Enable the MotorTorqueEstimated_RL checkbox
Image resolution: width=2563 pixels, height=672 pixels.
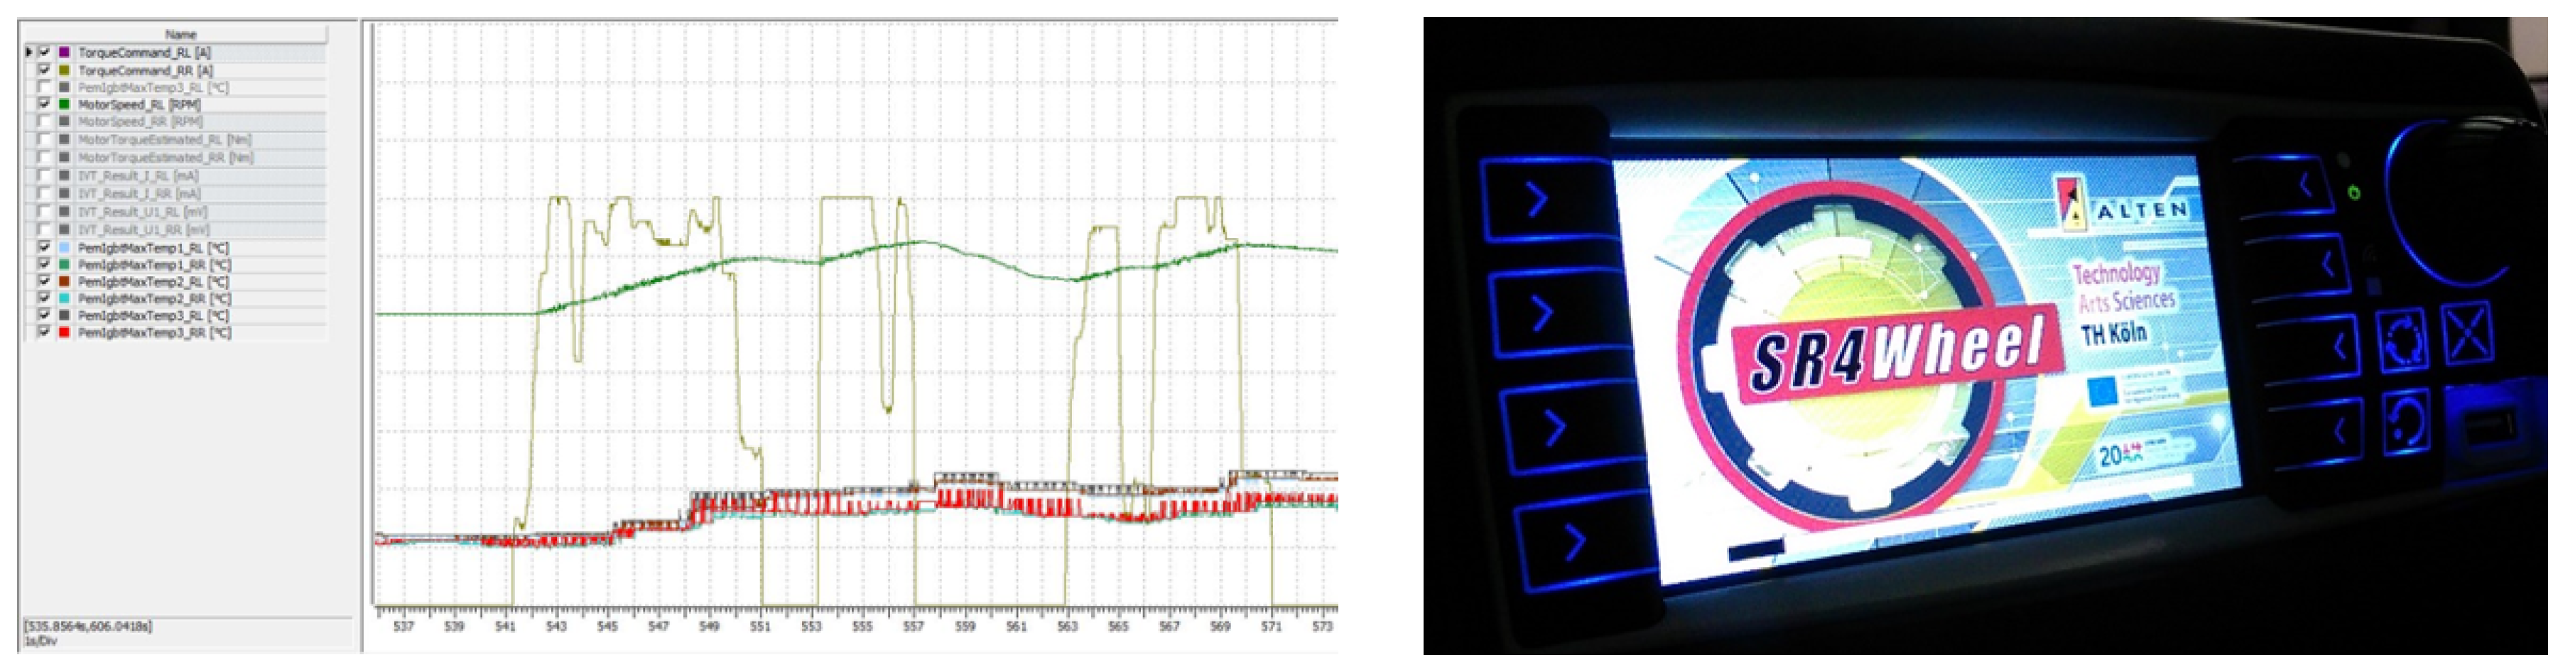pyautogui.click(x=45, y=139)
